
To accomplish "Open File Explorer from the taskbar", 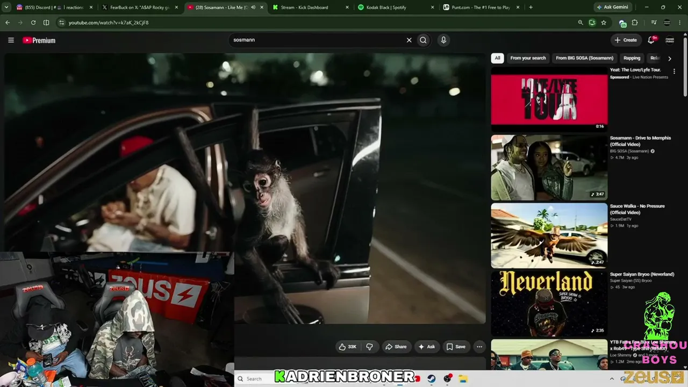I will click(463, 378).
